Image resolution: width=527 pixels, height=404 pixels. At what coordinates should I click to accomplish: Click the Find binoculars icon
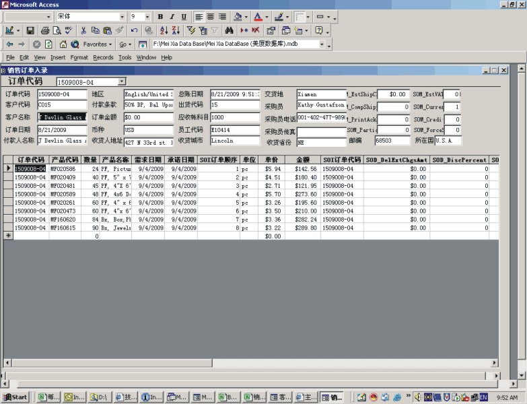pyautogui.click(x=230, y=30)
